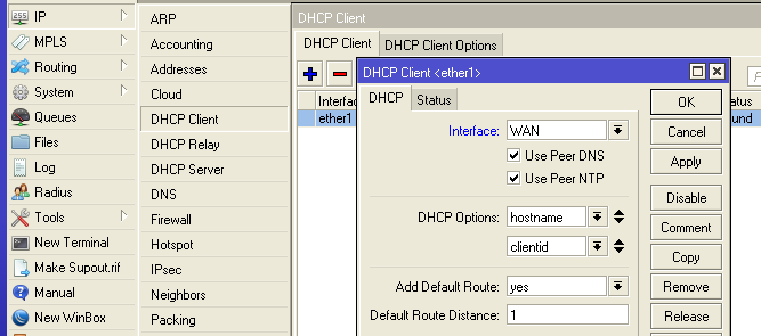761x336 pixels.
Task: Switch to DHCP Client Options tab
Action: coord(440,46)
